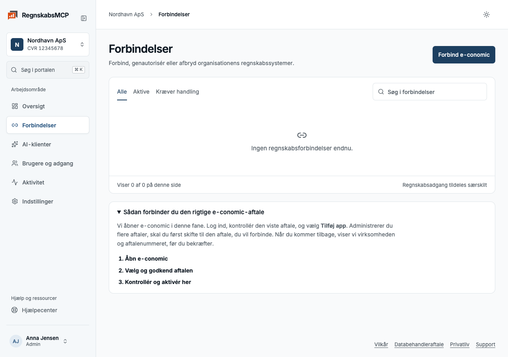
Task: Open the Support footer link
Action: tap(485, 344)
